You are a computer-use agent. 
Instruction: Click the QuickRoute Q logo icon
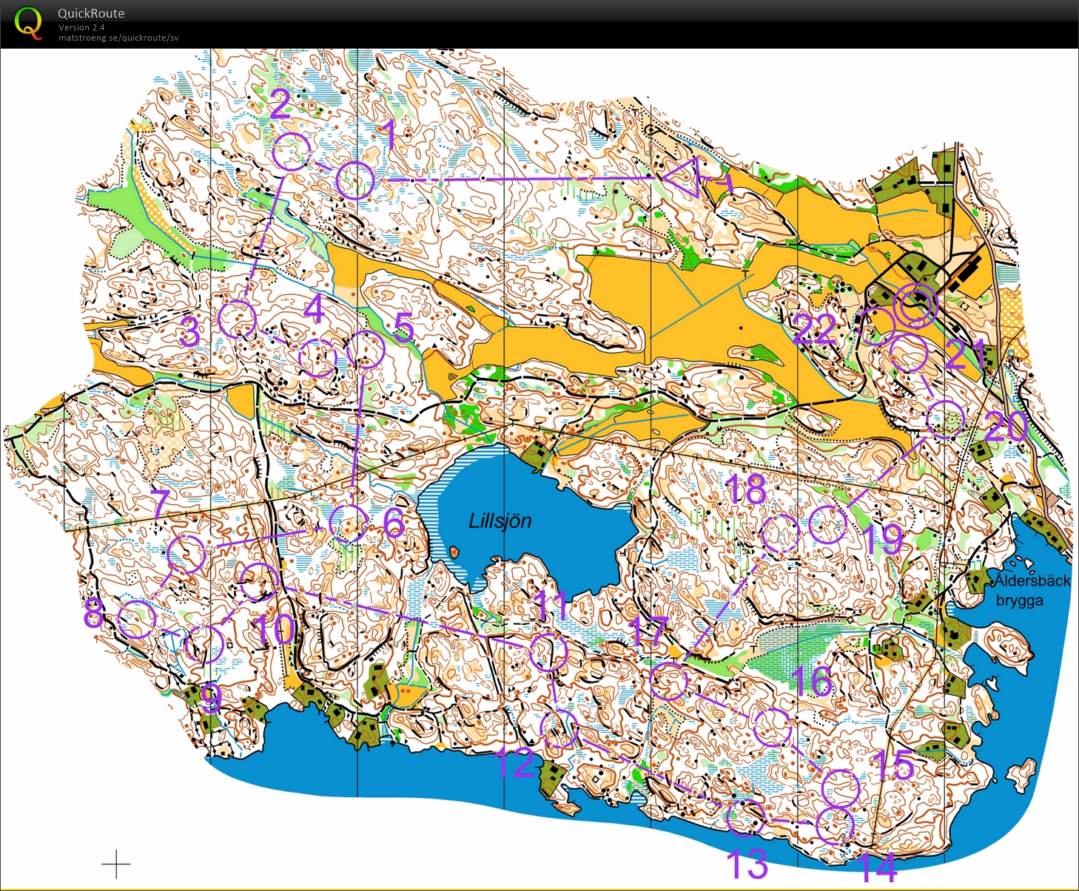(28, 23)
